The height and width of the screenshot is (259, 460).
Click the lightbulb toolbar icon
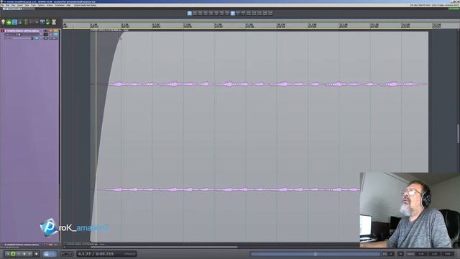pyautogui.click(x=3, y=22)
